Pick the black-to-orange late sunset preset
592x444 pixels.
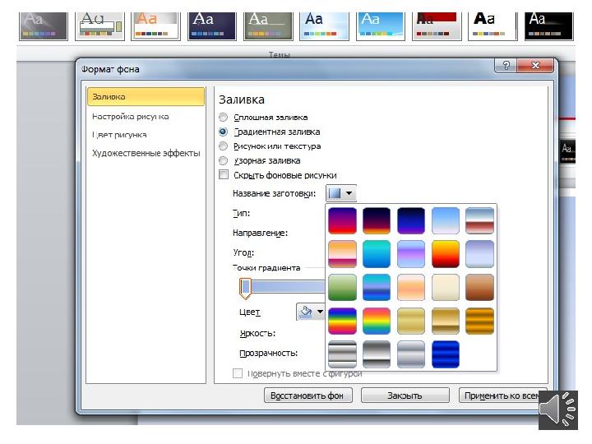[x=377, y=220]
